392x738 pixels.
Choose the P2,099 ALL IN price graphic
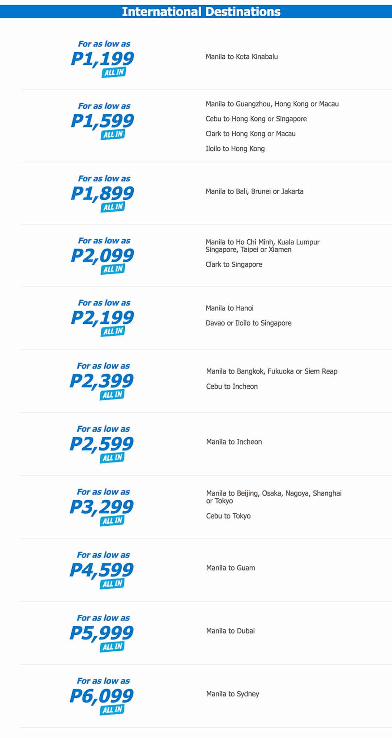[103, 256]
